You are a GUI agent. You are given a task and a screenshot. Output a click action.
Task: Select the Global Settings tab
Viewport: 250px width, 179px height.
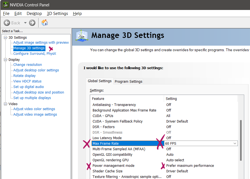click(100, 81)
